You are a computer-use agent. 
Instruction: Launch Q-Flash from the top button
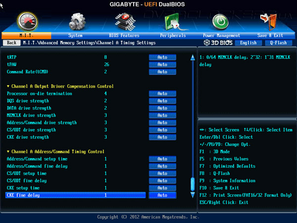tap(278, 43)
